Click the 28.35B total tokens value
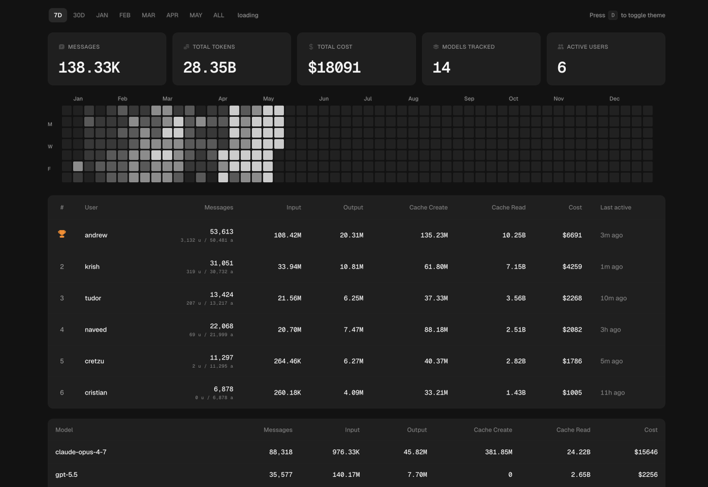 pos(209,68)
